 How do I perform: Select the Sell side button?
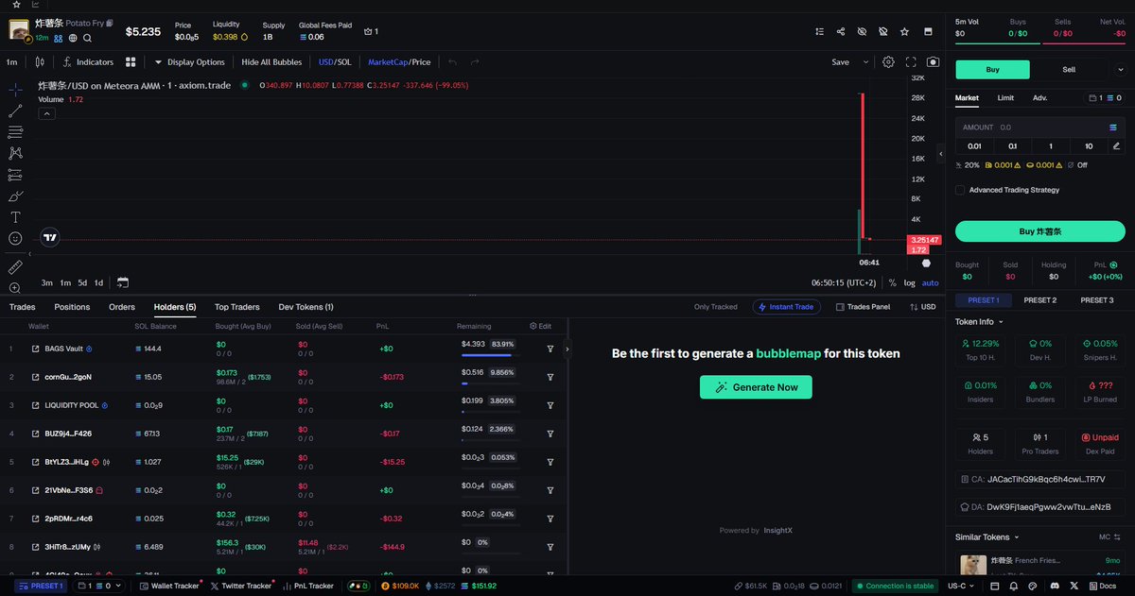(x=1069, y=69)
